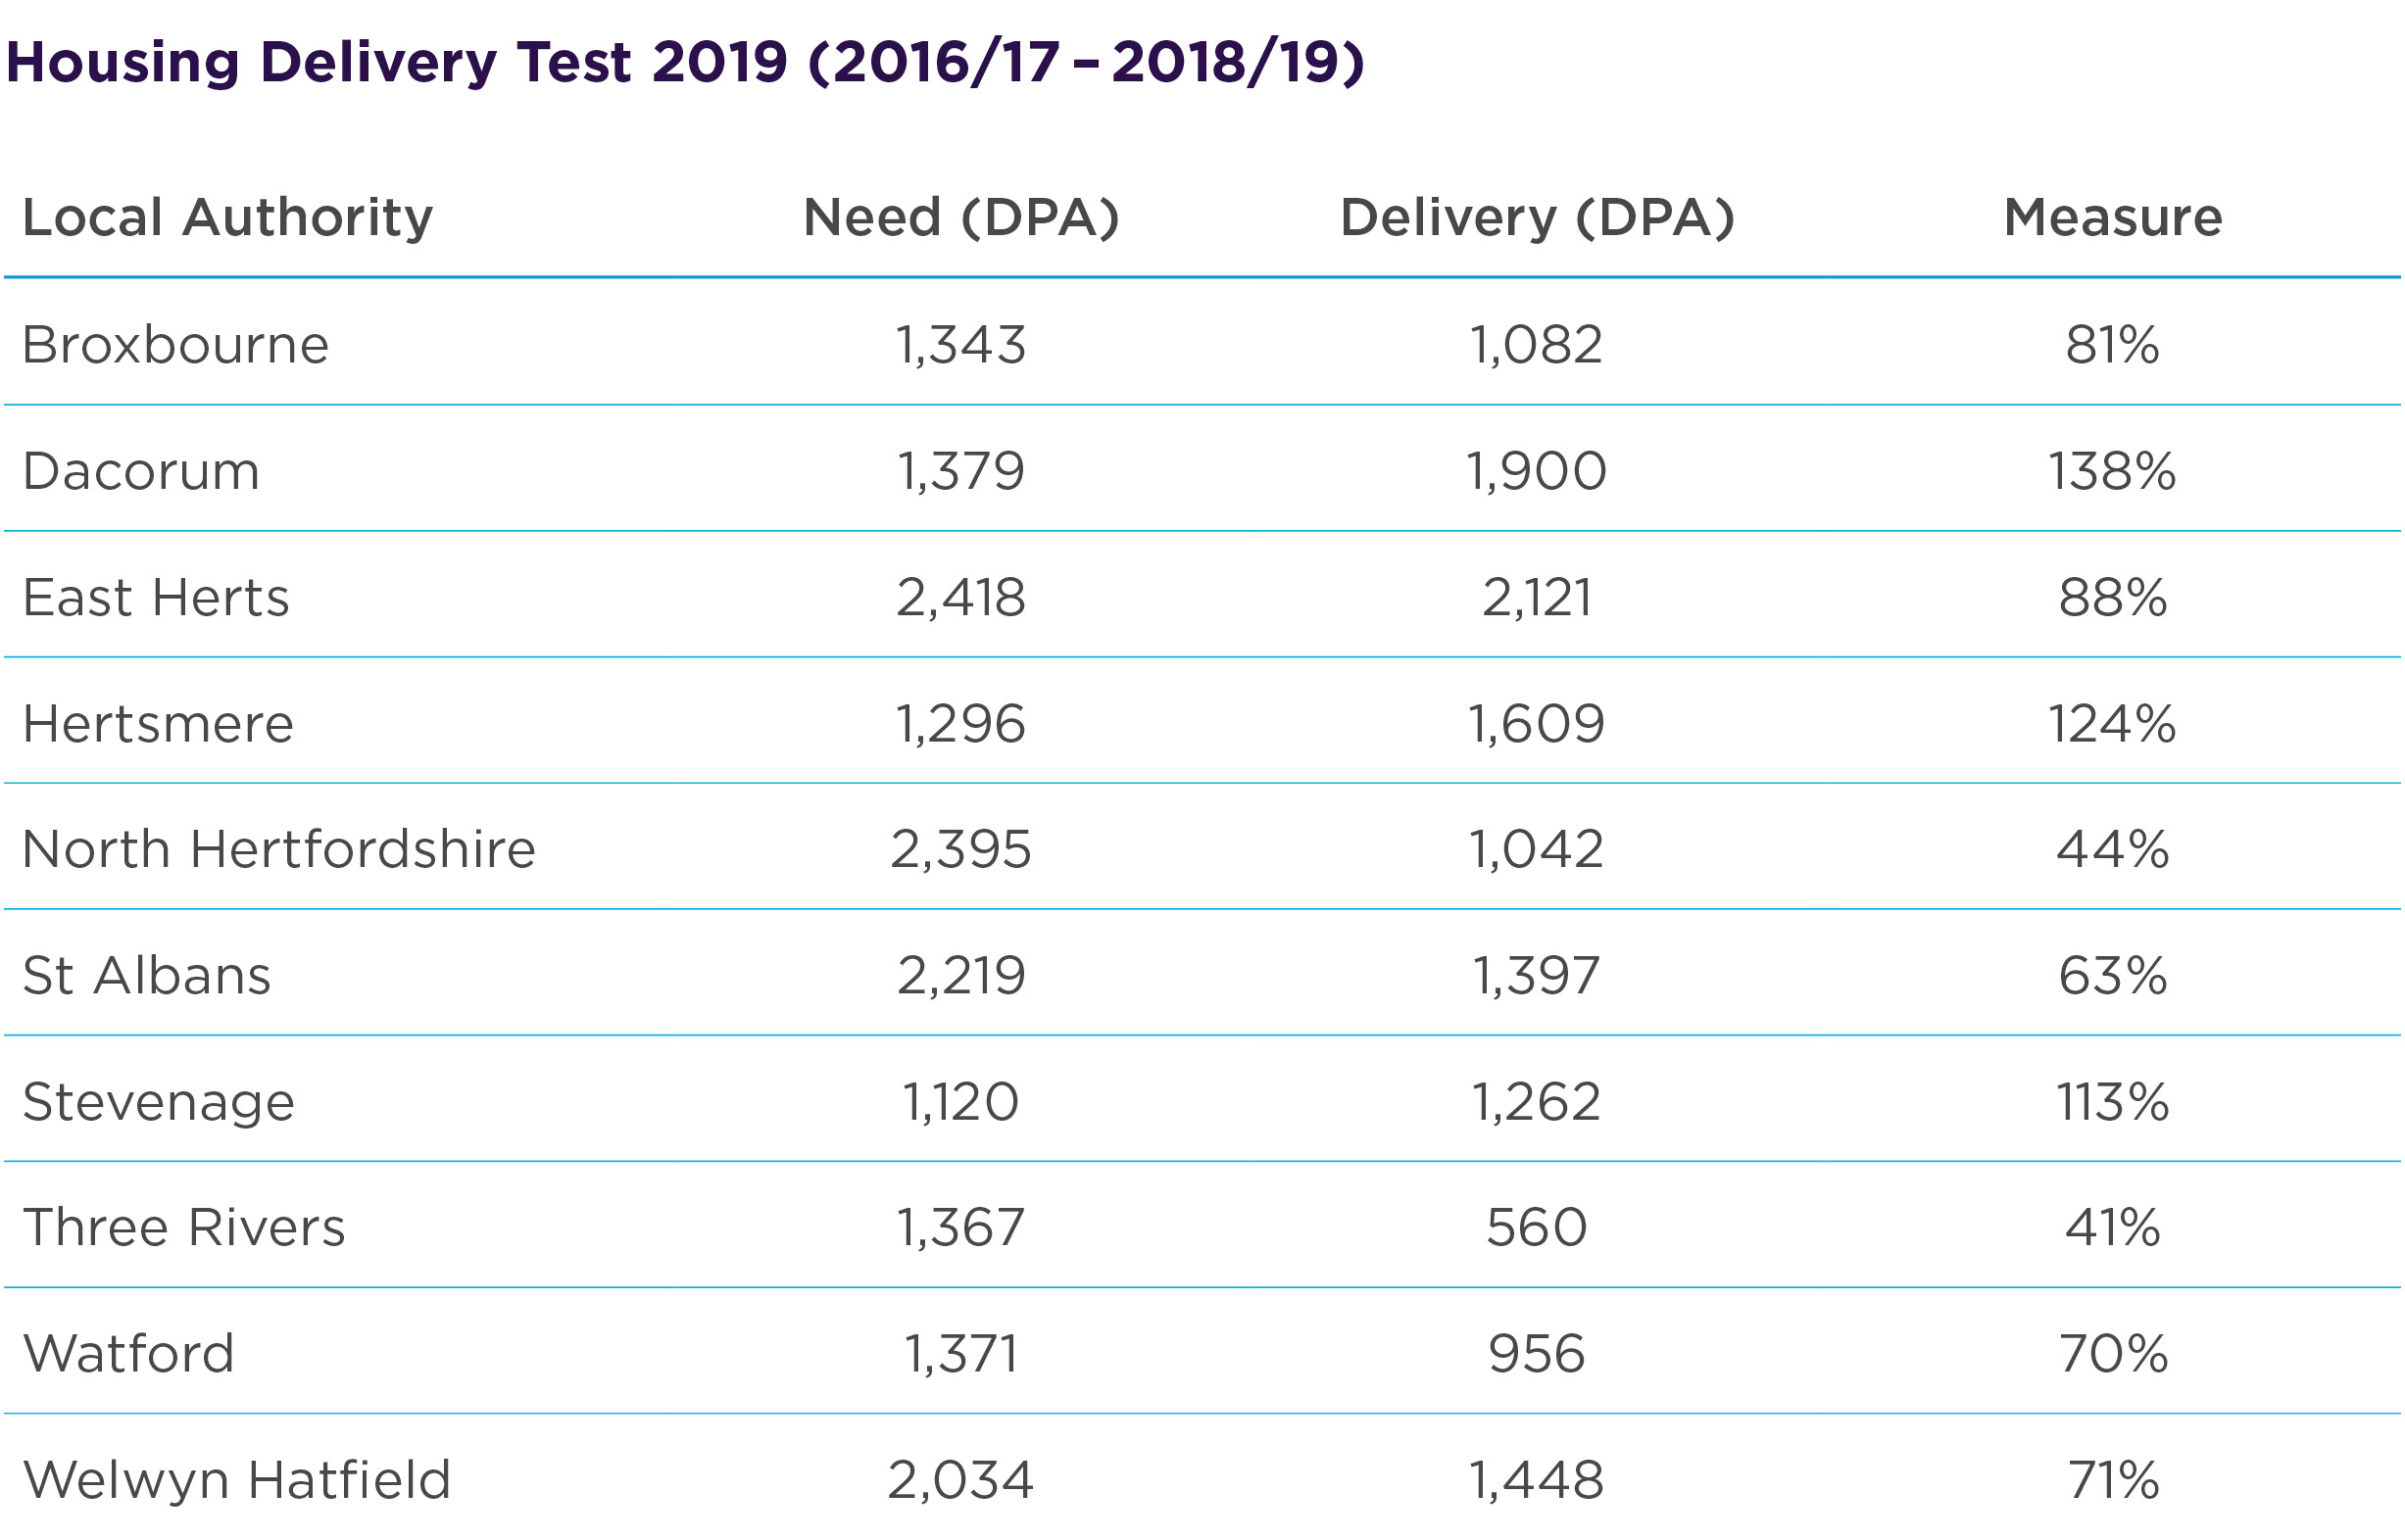Click Welwyn Hatfield measure value 71%
Screen dimensions: 2405x1540
2113,1479
